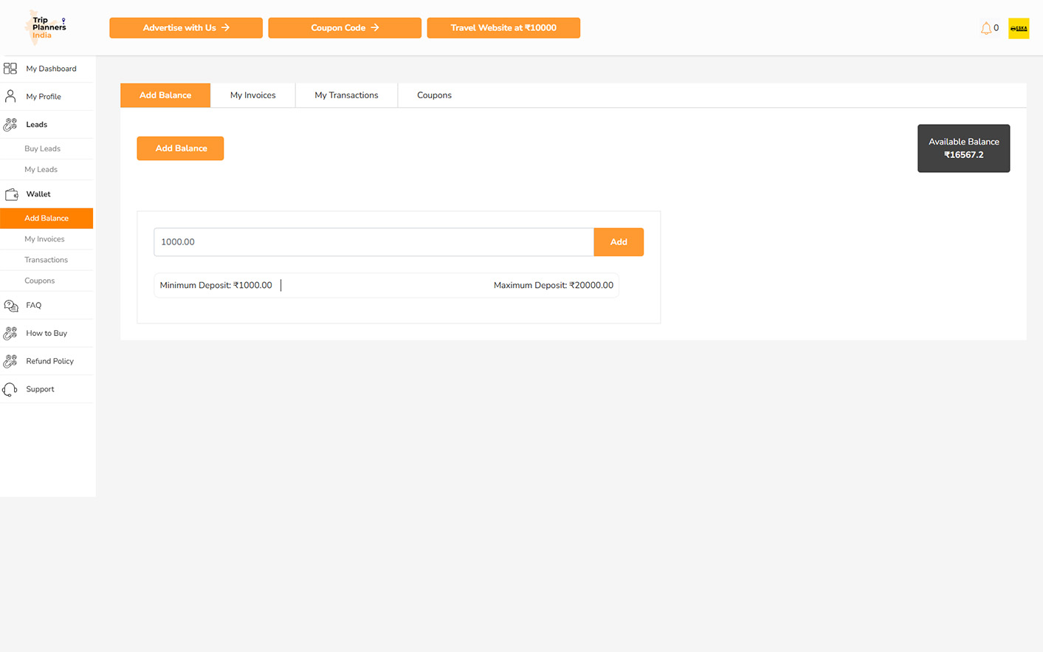Switch to the My Transactions tab

coord(346,95)
